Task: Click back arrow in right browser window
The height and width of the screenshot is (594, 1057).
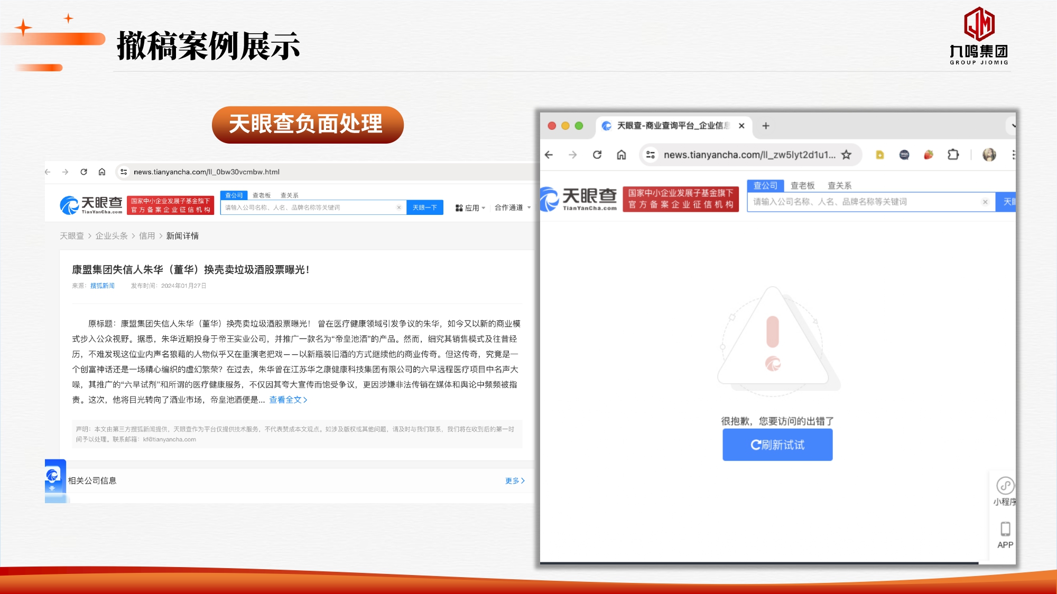Action: 549,155
